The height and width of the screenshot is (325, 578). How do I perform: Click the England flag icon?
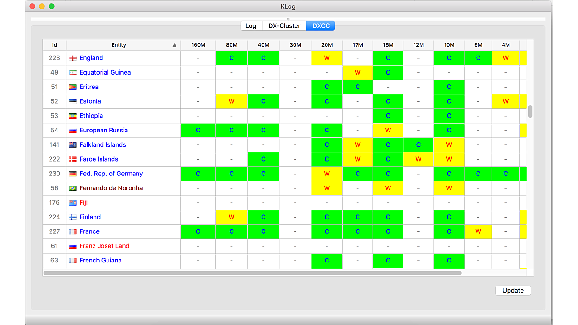[73, 58]
